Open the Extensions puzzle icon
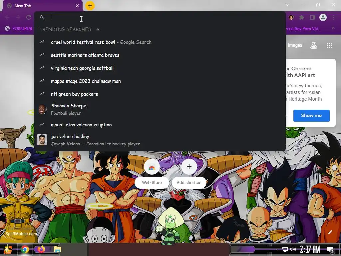 [302, 17]
